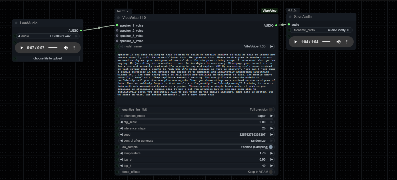Switch attention_mode to next option arrow
The height and width of the screenshot is (180, 397).
pos(272,116)
